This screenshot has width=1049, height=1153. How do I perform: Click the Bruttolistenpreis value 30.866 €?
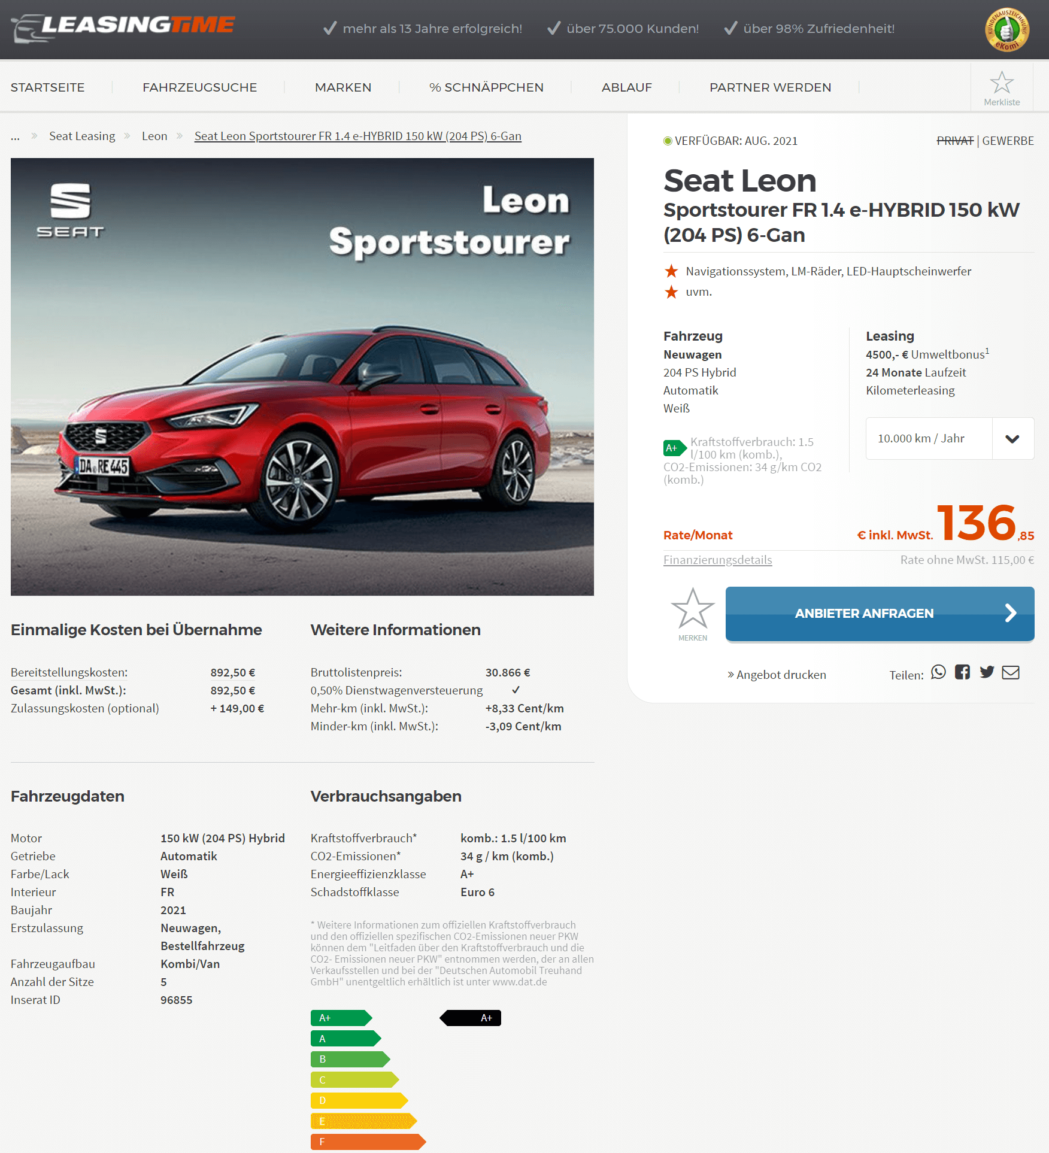pyautogui.click(x=508, y=672)
